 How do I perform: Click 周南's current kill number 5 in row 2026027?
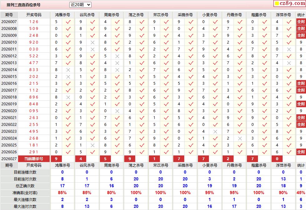click(105, 159)
